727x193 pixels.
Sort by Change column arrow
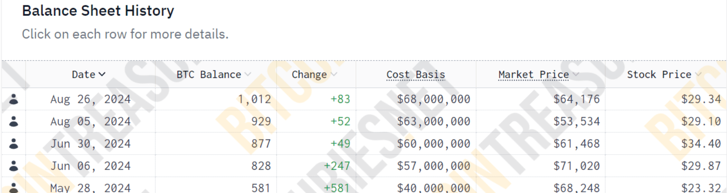(334, 74)
